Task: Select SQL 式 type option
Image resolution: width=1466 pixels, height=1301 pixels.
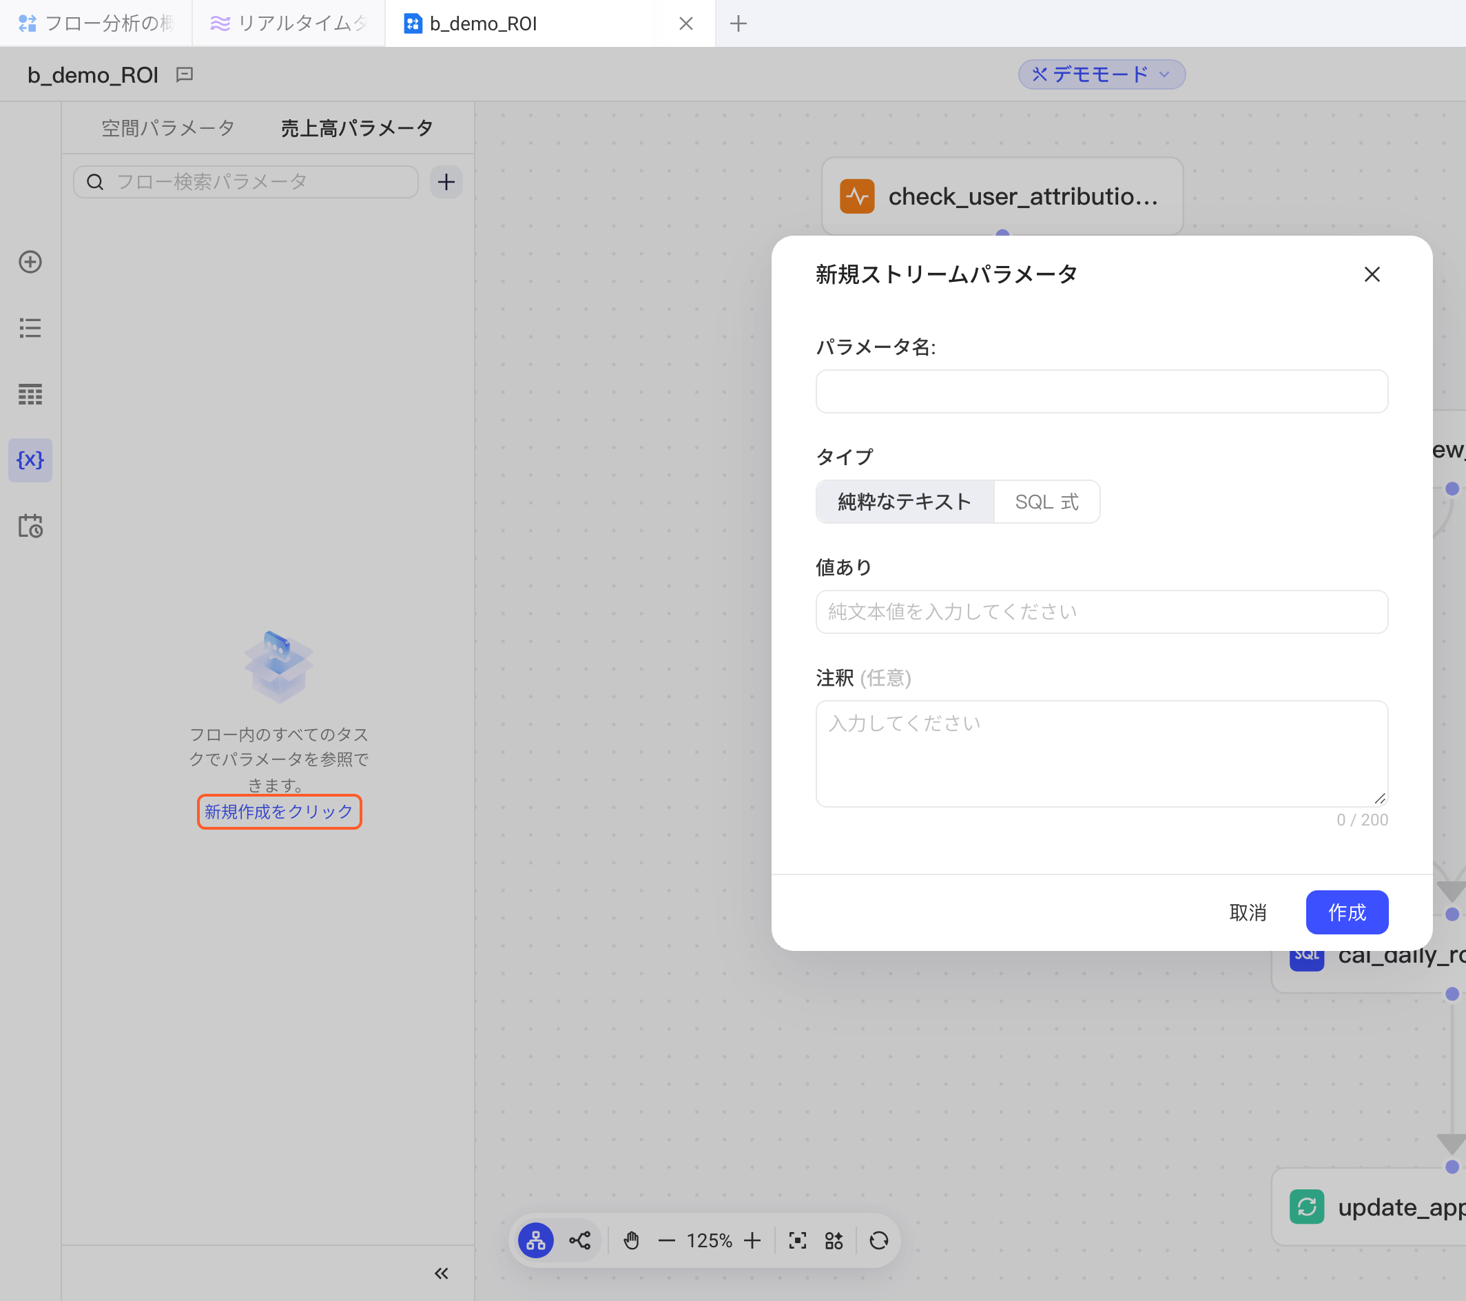Action: tap(1046, 502)
